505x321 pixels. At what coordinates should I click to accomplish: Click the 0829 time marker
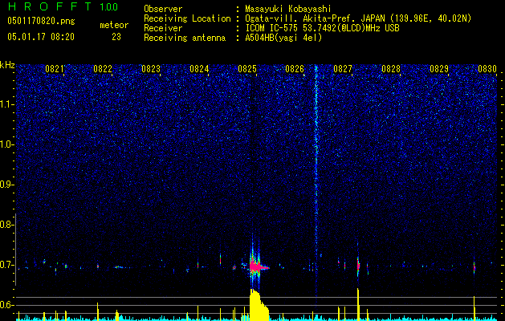click(439, 69)
